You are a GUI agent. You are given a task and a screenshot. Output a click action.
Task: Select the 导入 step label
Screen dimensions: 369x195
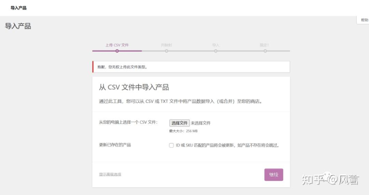tap(216, 45)
